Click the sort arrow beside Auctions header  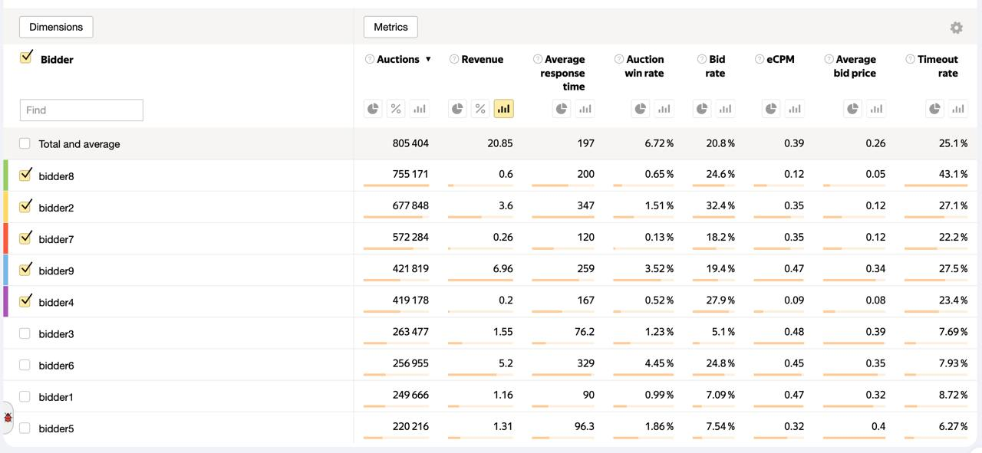428,59
